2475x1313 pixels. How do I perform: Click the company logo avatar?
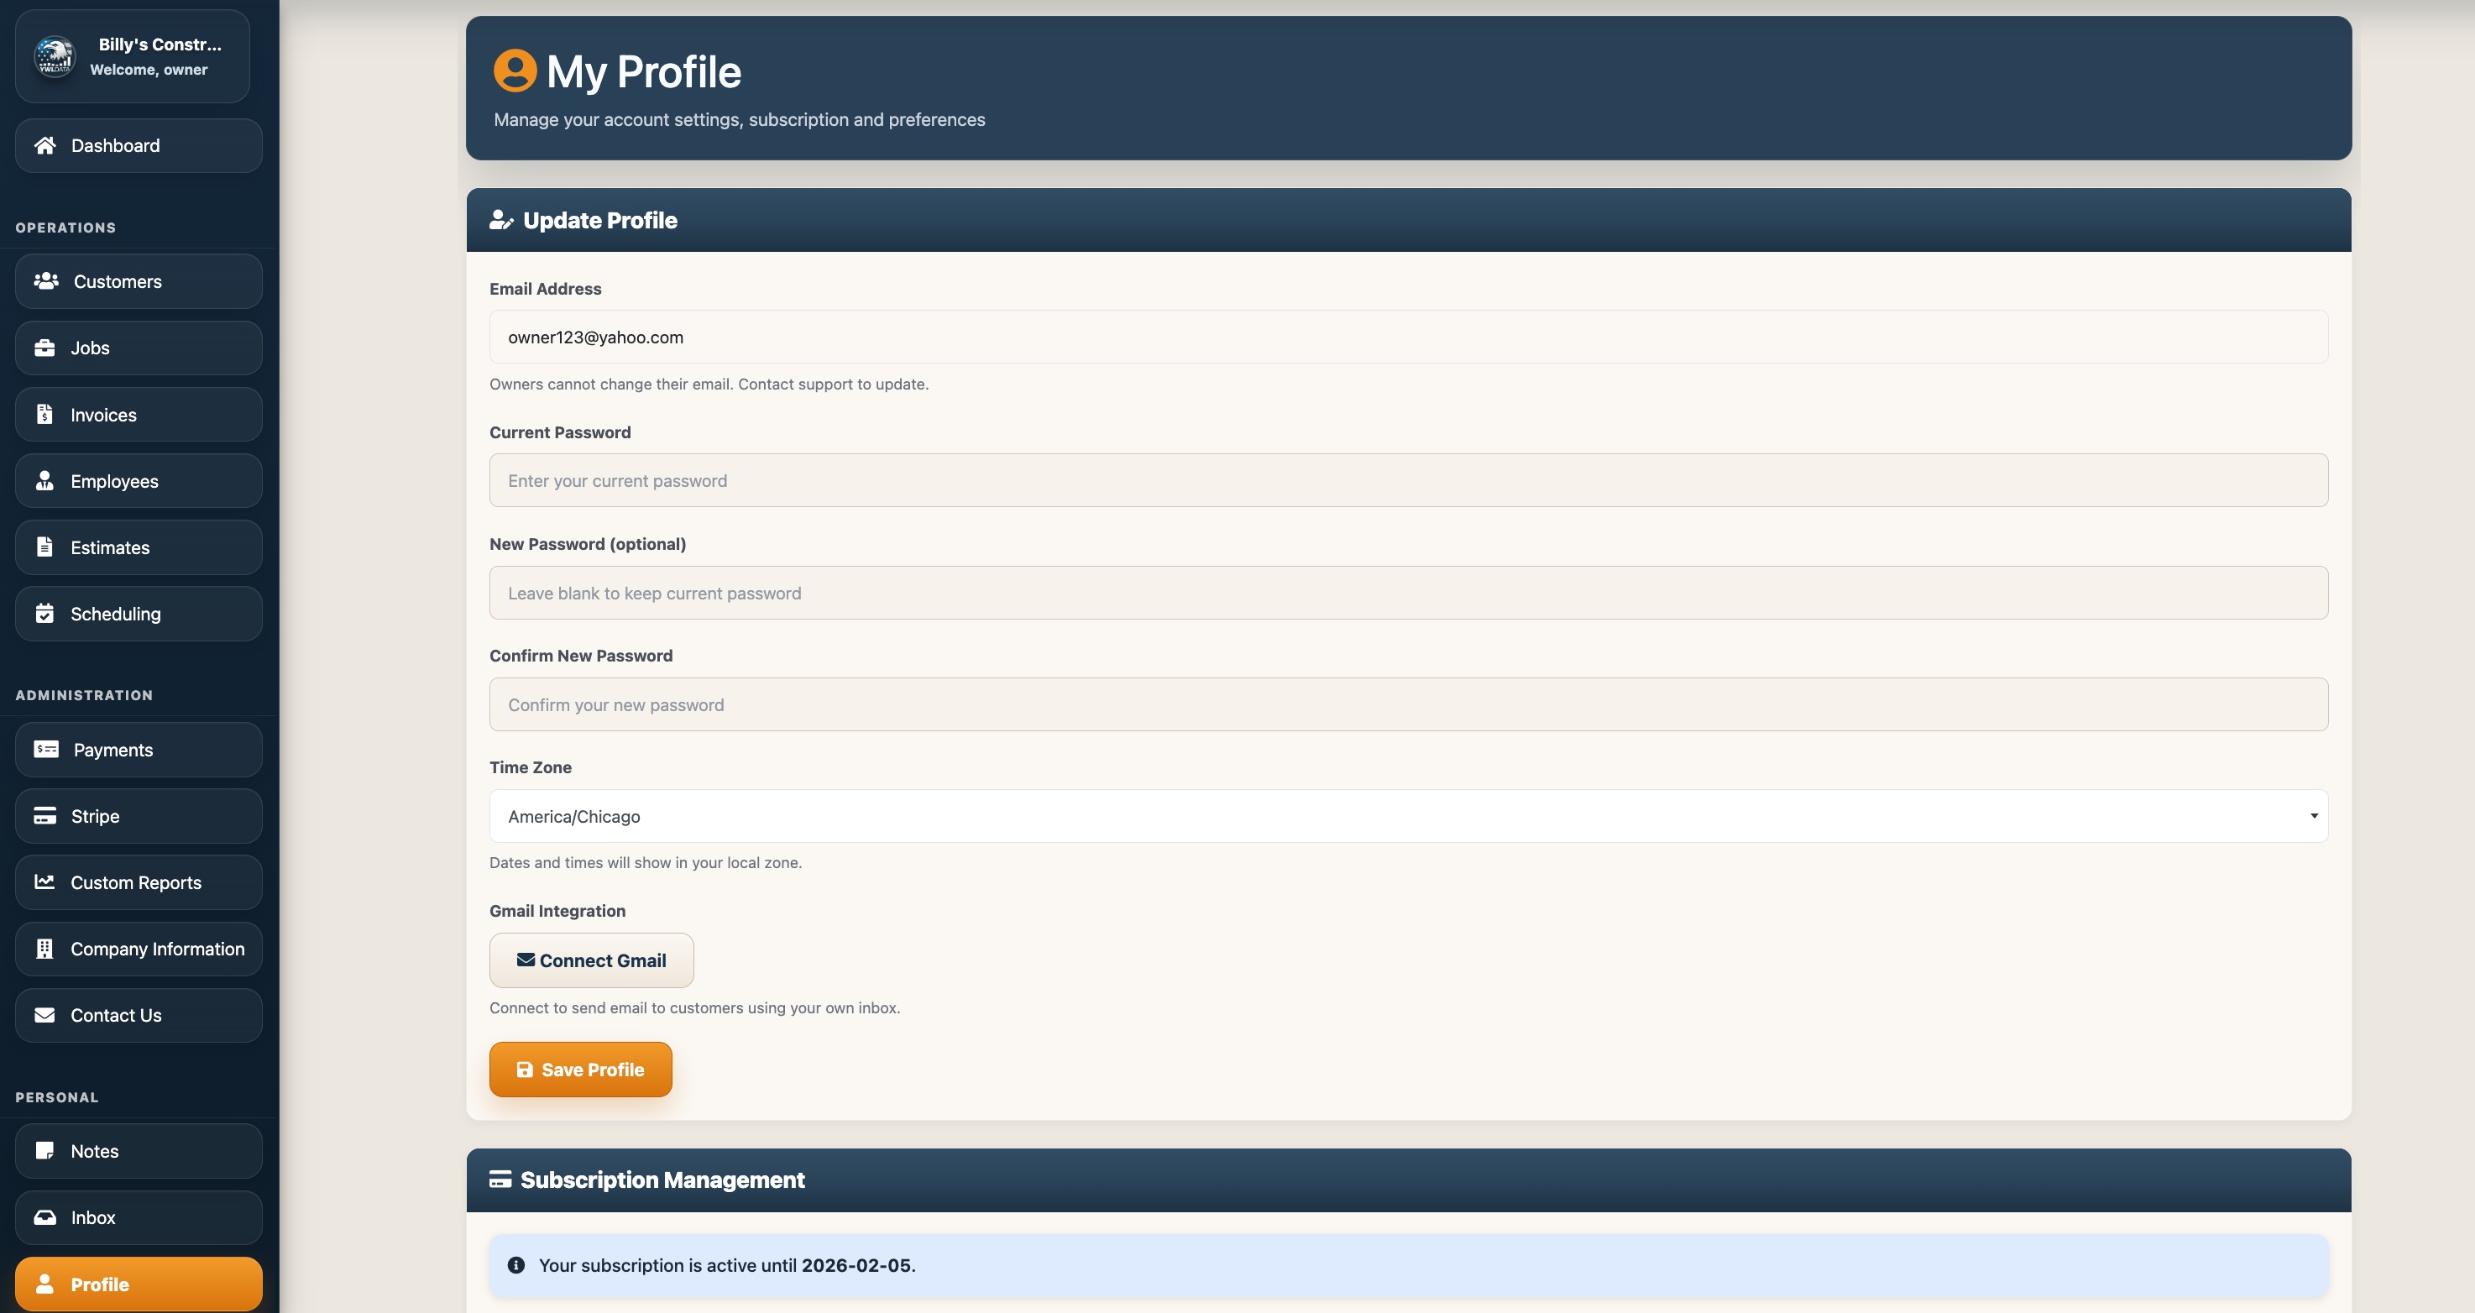(x=55, y=57)
